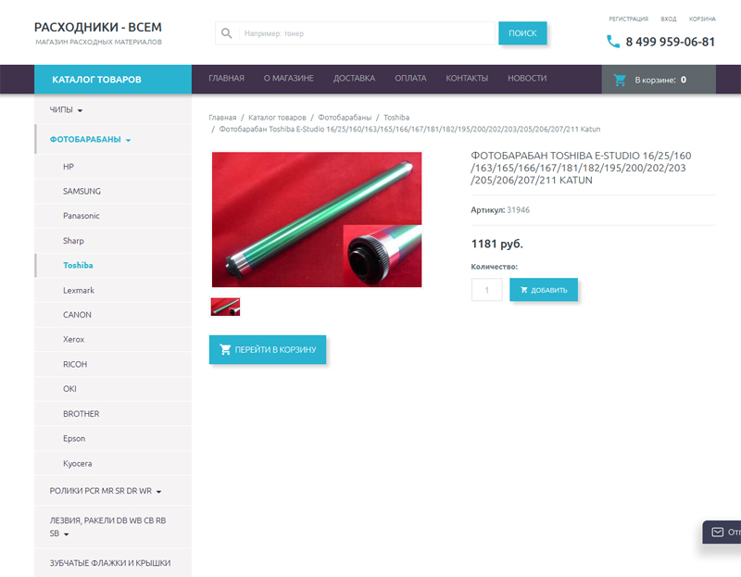Image resolution: width=741 pixels, height=577 pixels.
Task: Focus the quantity input field
Action: [x=487, y=290]
